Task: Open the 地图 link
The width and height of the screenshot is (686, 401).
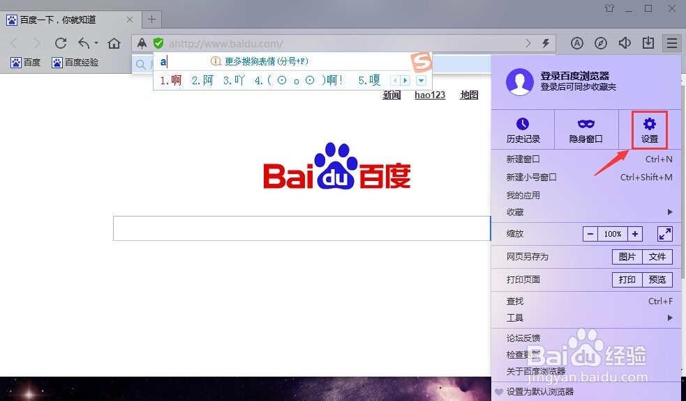Action: pyautogui.click(x=469, y=95)
